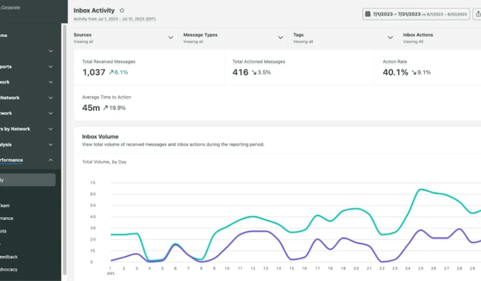Expand the Tags filter dropdown
This screenshot has width=481, height=281.
(390, 38)
